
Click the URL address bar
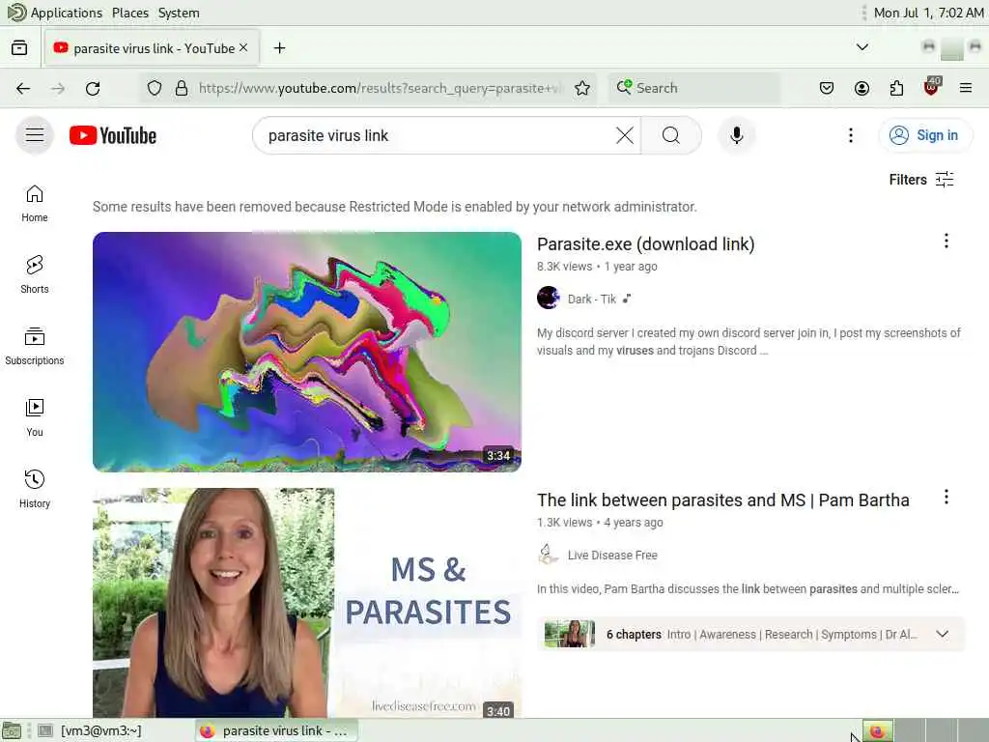coord(379,88)
